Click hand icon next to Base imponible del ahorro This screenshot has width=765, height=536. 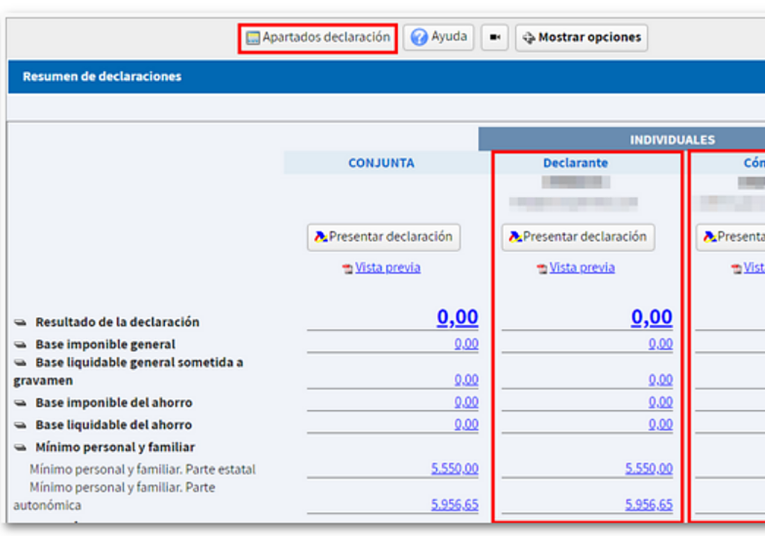[x=20, y=403]
